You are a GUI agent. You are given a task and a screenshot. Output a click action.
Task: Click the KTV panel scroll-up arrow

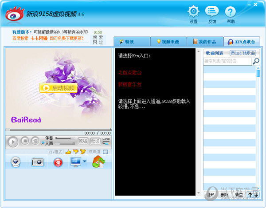pos(199,51)
